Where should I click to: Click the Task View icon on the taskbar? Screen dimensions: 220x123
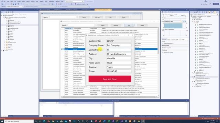tap(40, 121)
